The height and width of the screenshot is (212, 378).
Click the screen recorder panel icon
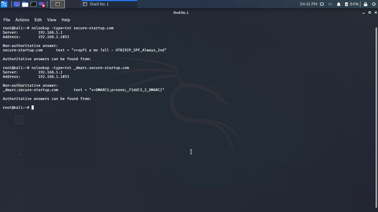[42, 4]
